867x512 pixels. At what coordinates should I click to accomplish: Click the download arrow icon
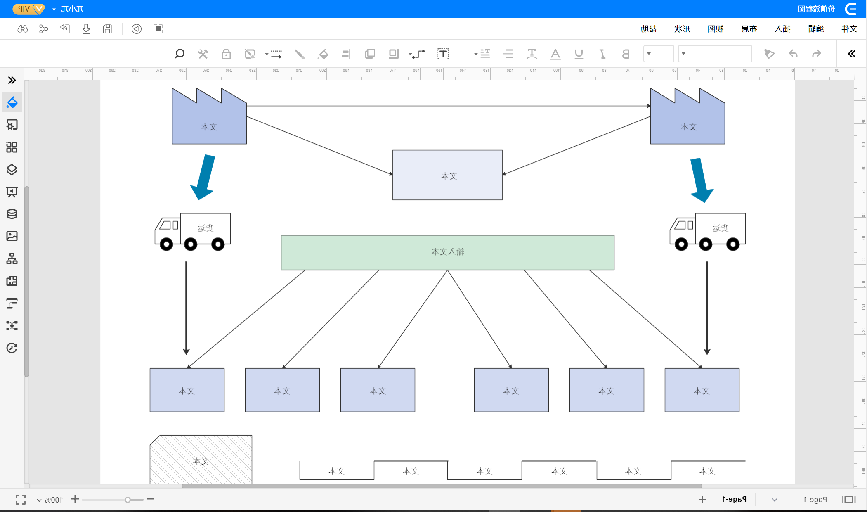click(86, 29)
